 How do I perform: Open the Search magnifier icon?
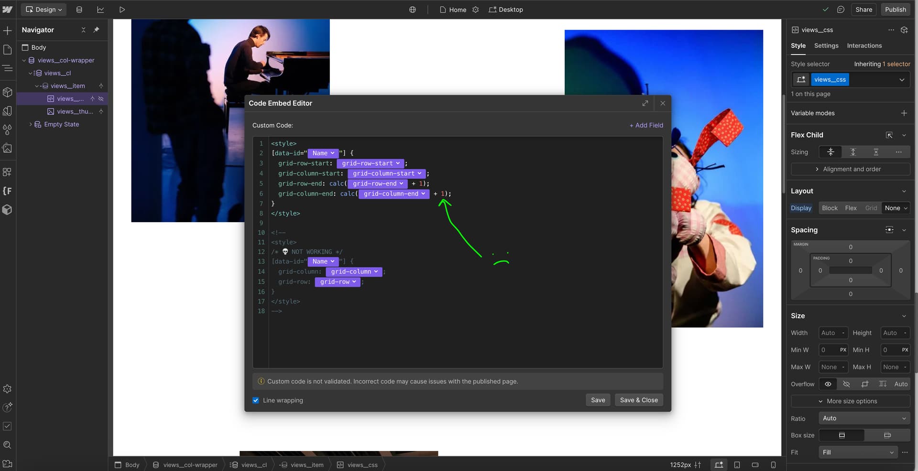click(7, 445)
